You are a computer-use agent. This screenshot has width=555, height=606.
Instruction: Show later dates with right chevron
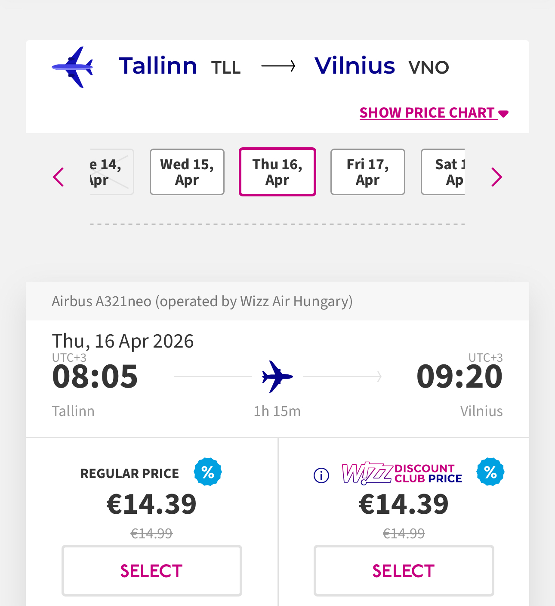click(x=496, y=177)
